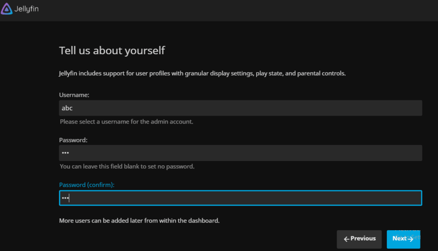Click the admin account username hint text
This screenshot has height=251, width=438.
(126, 122)
